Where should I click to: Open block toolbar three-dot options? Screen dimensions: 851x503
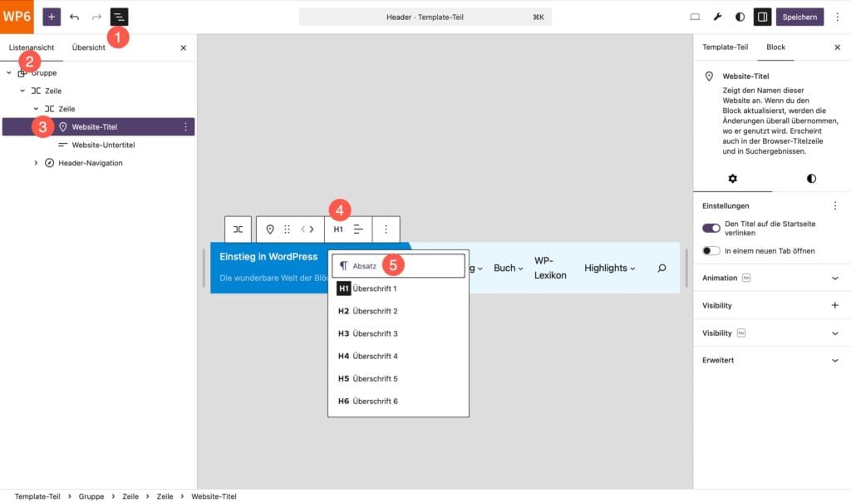click(386, 229)
